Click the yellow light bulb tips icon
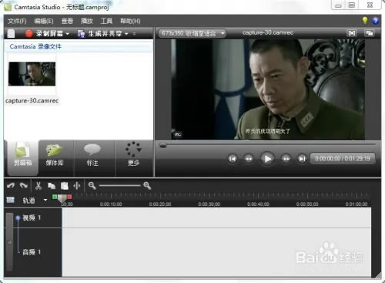Screen dimensions: 385x283 [365, 20]
